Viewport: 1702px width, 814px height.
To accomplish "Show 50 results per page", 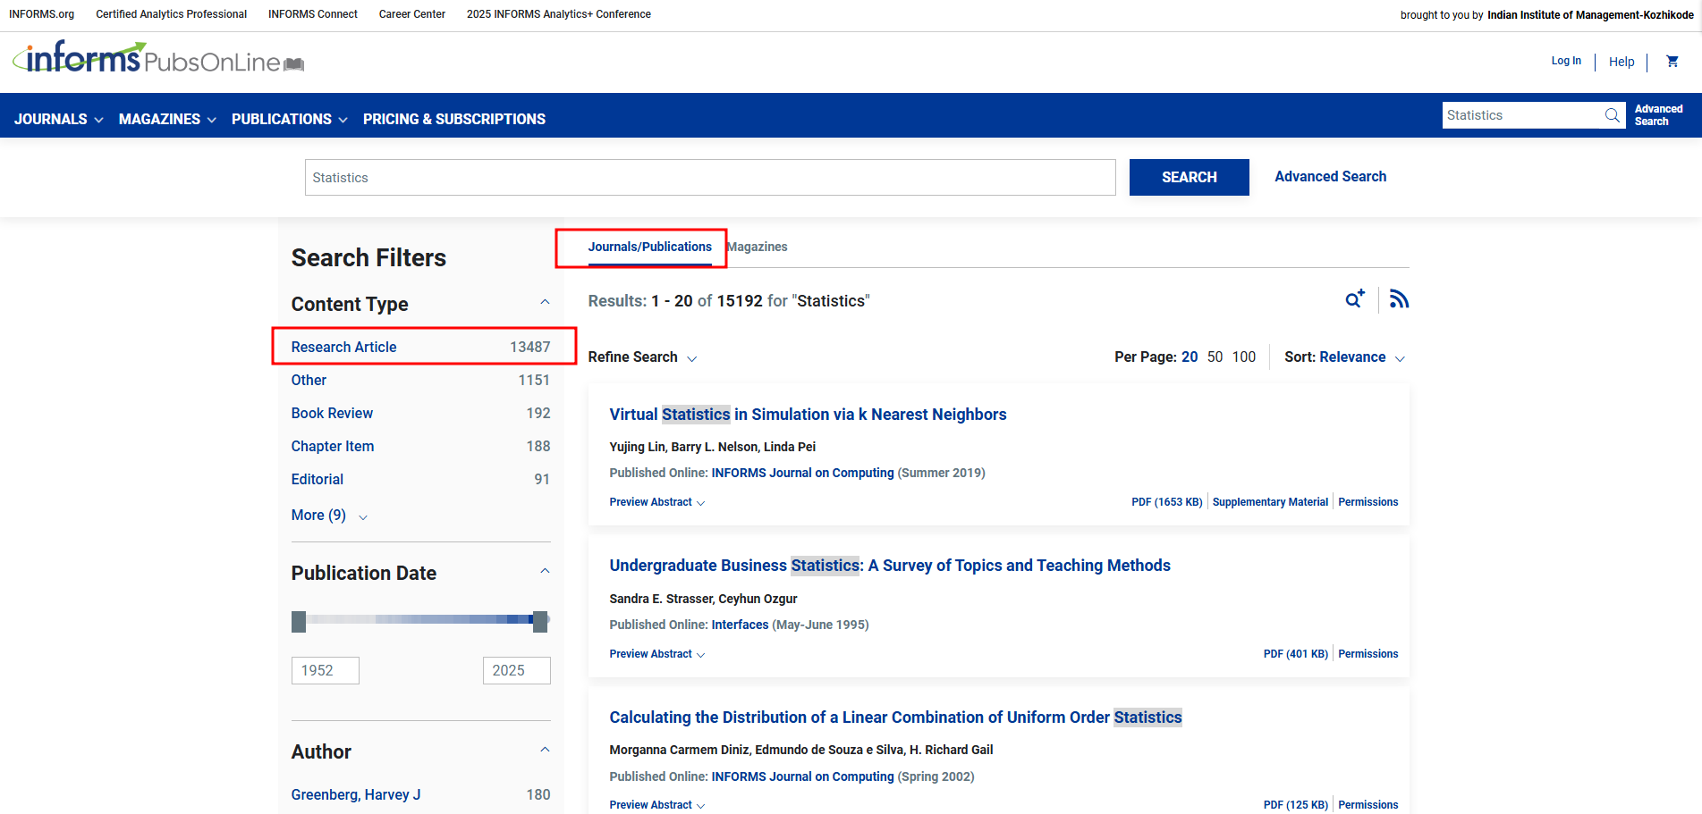I will 1215,357.
